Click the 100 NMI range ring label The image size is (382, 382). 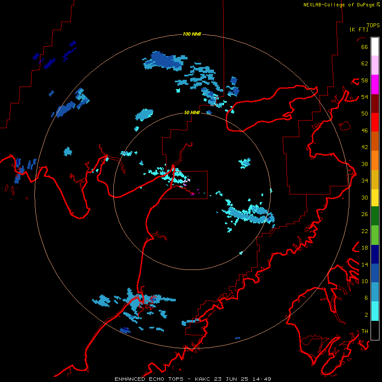click(x=192, y=34)
